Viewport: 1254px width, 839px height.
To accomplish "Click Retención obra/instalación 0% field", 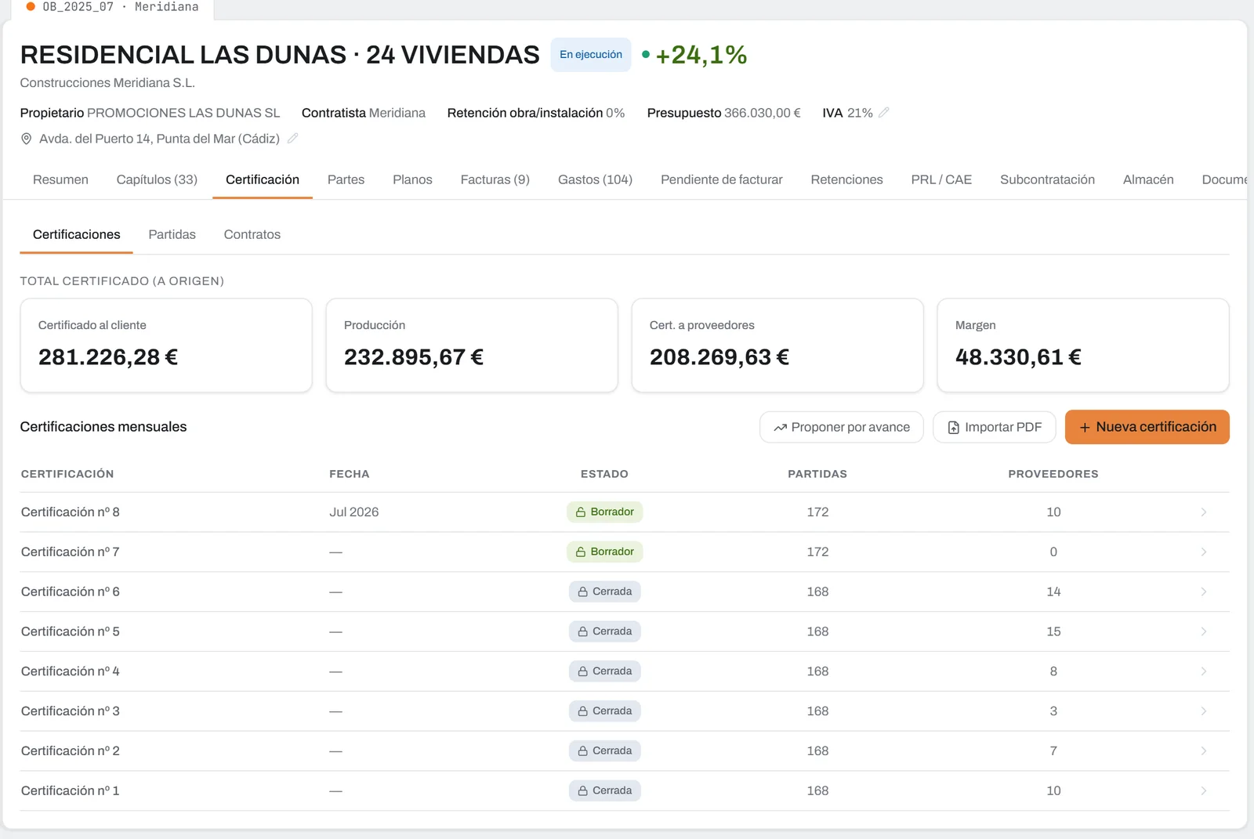I will coord(535,113).
